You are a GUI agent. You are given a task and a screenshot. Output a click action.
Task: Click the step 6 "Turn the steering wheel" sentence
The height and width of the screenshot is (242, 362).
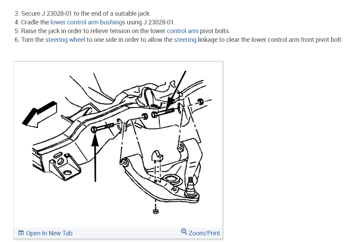179,40
